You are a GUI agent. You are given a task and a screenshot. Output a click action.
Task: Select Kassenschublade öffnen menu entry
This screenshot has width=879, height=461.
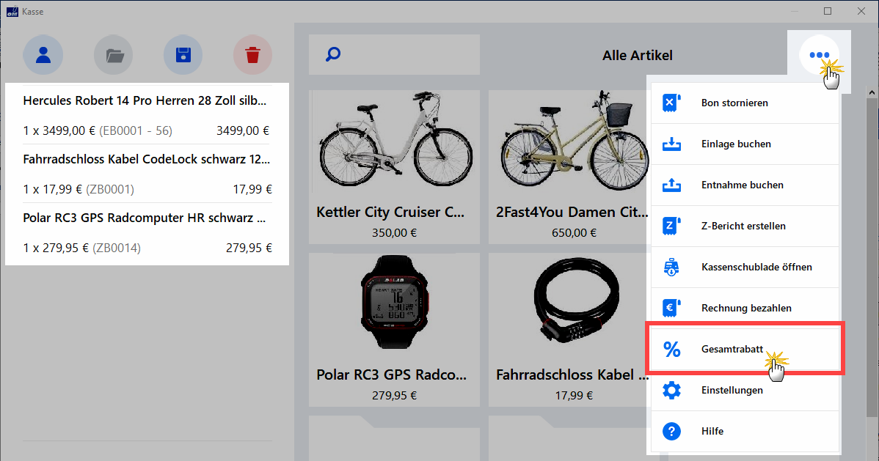(x=745, y=268)
